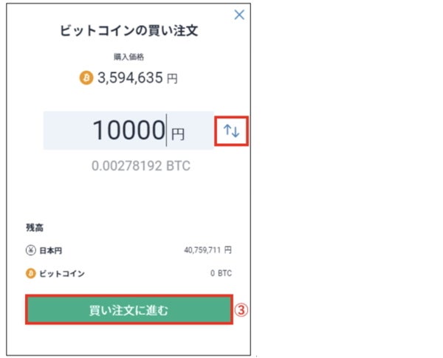The image size is (443, 358).
Task: Click the 円 symbol after the purchase price
Action: (171, 78)
